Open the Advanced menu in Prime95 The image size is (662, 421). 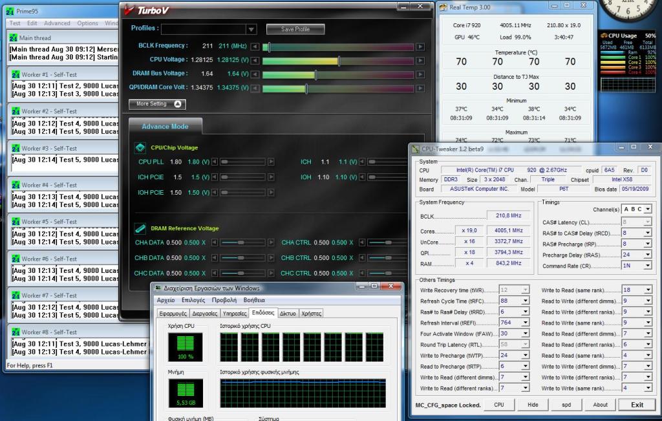[57, 23]
